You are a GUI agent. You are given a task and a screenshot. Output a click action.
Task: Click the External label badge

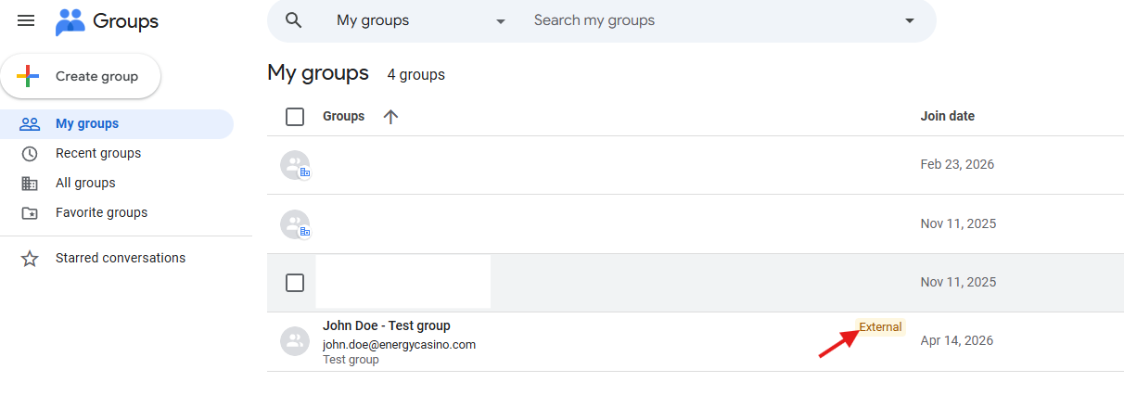click(880, 327)
